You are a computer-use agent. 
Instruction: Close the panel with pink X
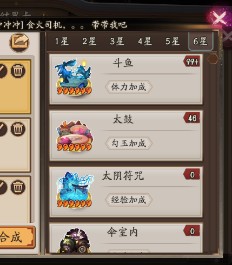[219, 18]
